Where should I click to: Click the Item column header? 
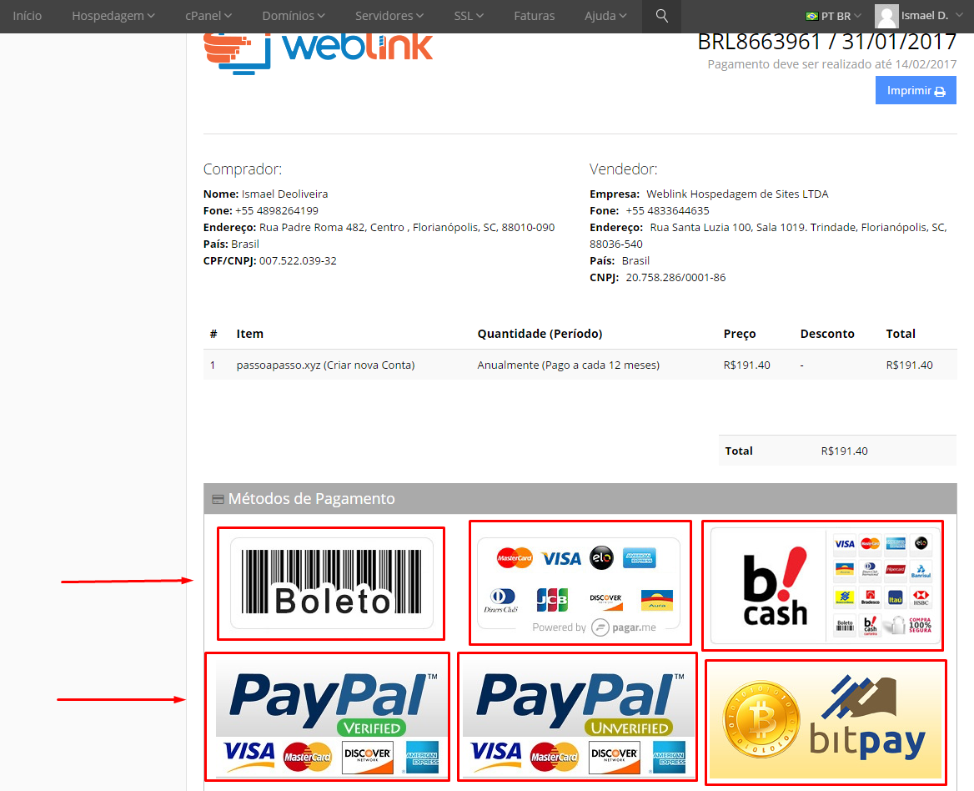click(x=249, y=334)
